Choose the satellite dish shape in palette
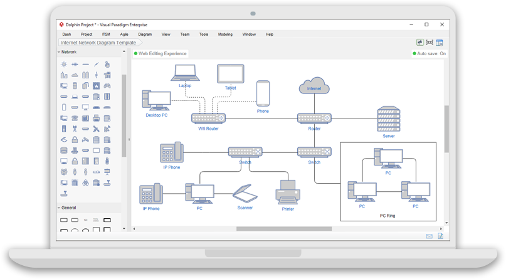 click(x=107, y=129)
